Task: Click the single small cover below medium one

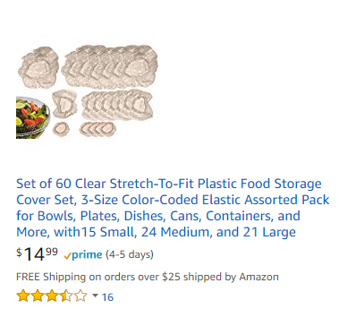Action: [x=61, y=129]
